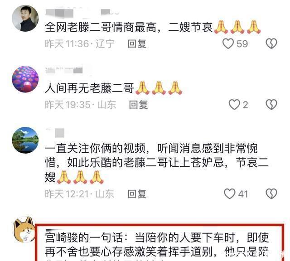
Task: Open the man portrait avatar profile
Action: [x=25, y=18]
